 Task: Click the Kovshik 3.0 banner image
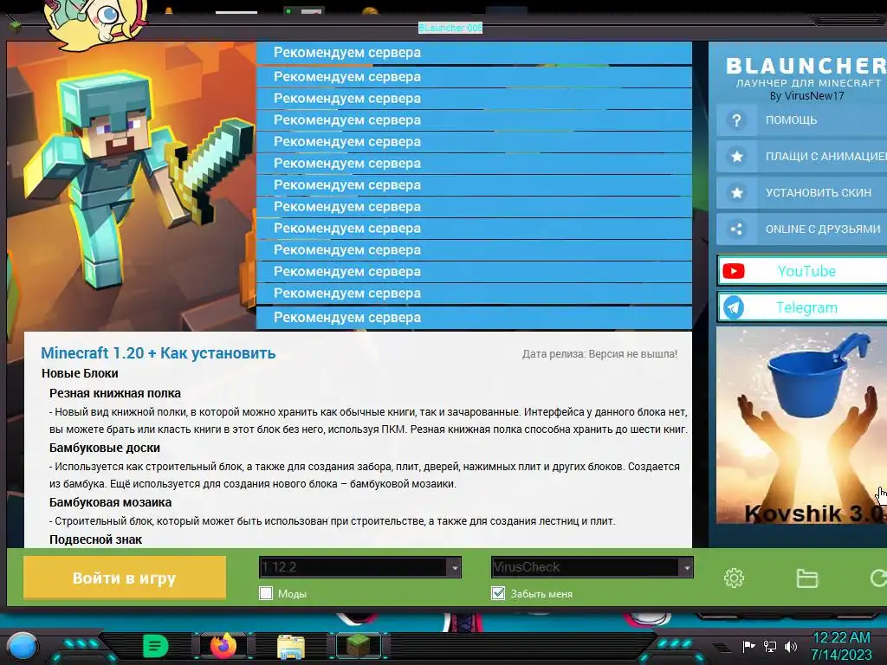pyautogui.click(x=801, y=425)
